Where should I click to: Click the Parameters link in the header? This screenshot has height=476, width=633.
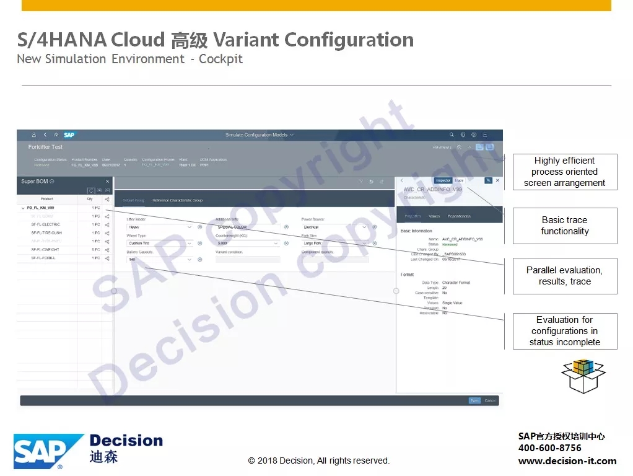click(442, 148)
